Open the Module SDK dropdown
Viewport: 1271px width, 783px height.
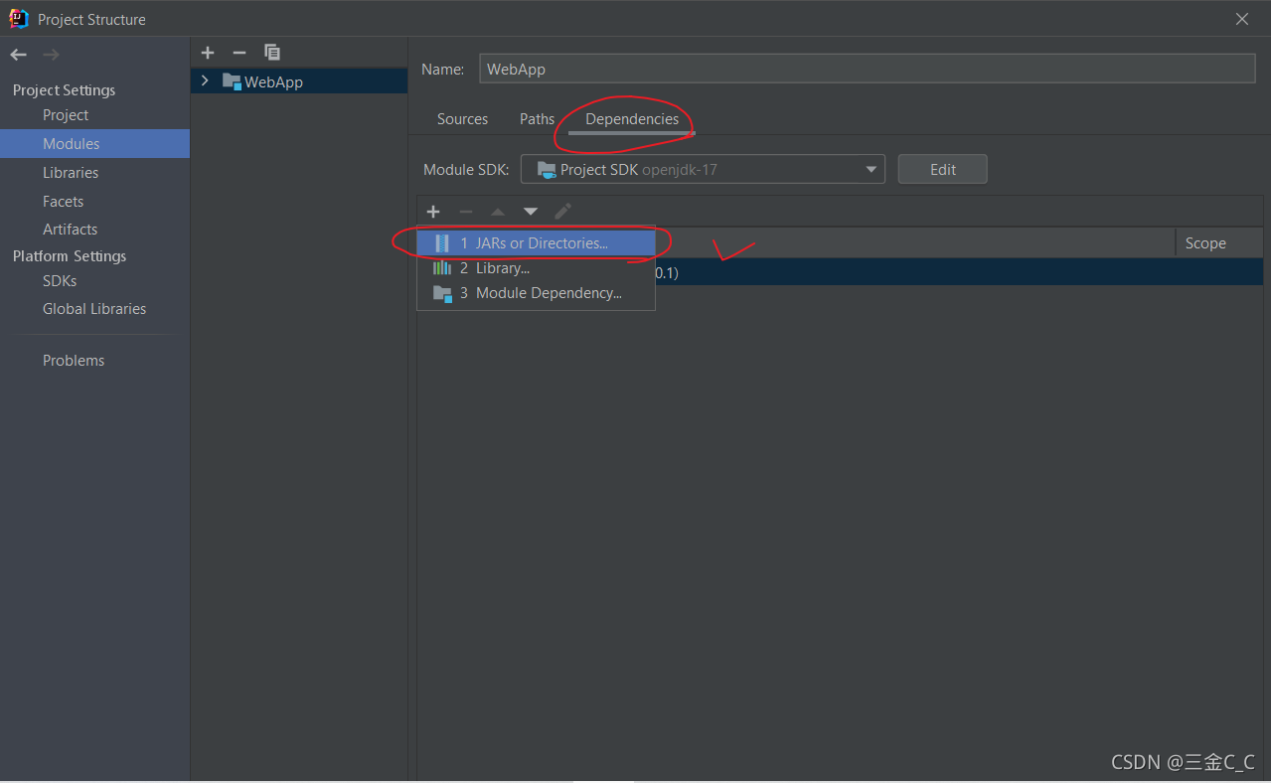703,170
